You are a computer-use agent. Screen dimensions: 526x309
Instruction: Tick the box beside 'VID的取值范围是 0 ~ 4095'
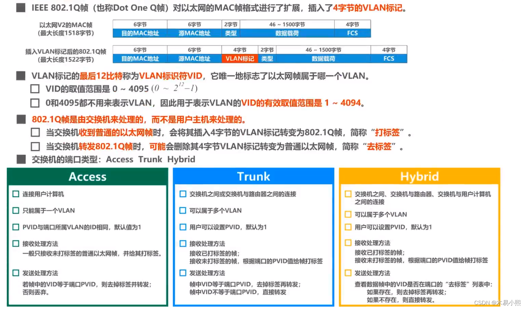(x=35, y=89)
